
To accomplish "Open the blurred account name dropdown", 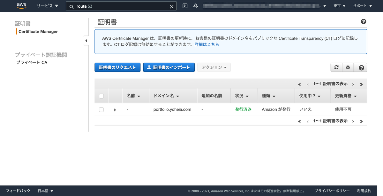I will tap(265, 6).
